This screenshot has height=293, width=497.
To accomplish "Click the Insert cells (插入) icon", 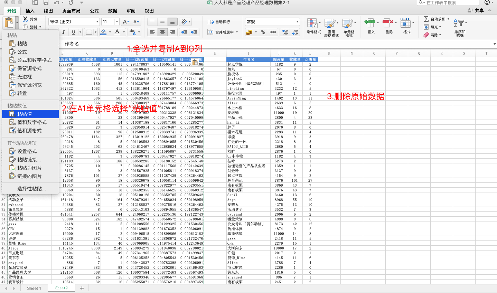I will 370,23.
